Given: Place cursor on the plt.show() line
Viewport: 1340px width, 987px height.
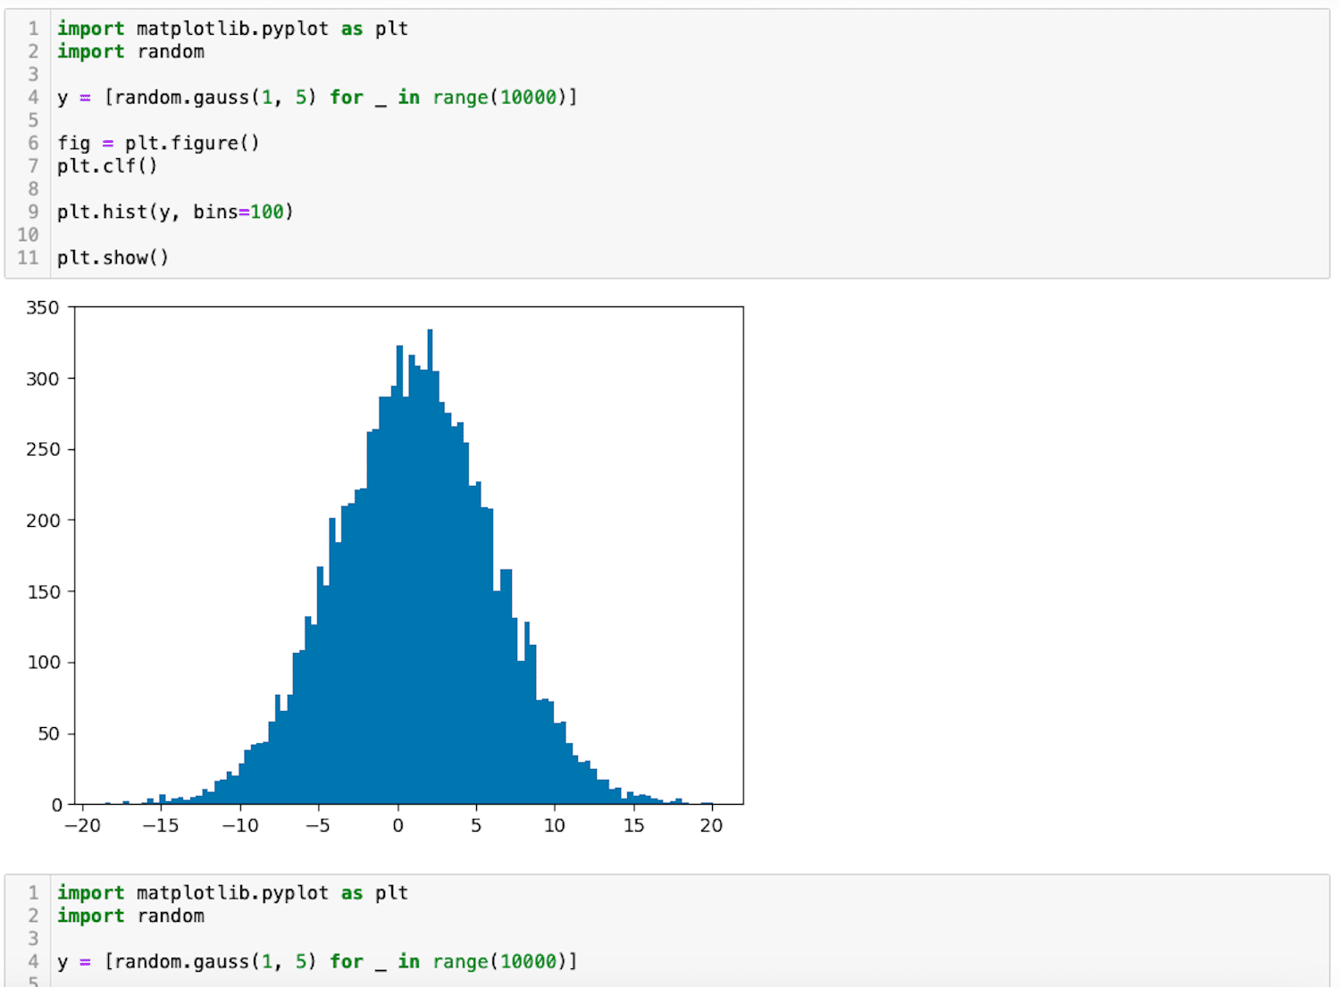Looking at the screenshot, I should coord(113,258).
